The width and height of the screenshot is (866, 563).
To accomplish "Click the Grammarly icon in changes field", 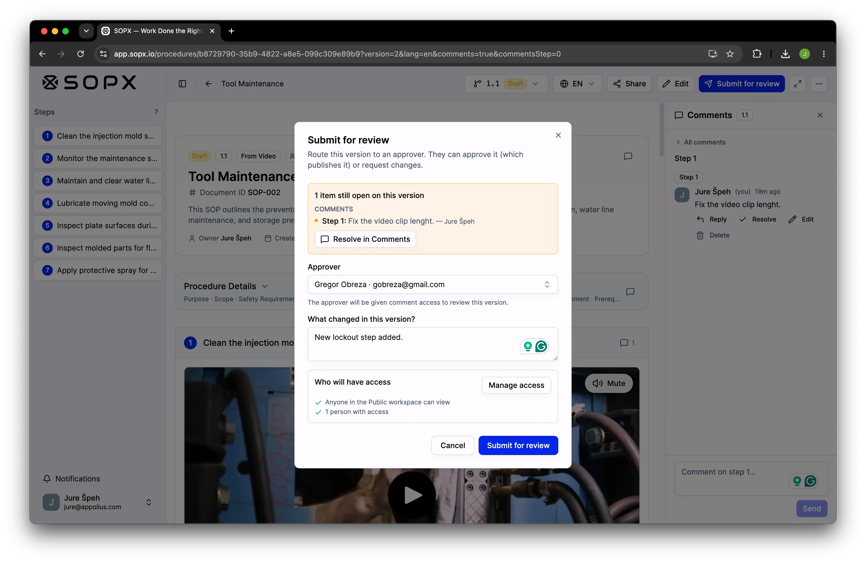I will click(x=541, y=346).
